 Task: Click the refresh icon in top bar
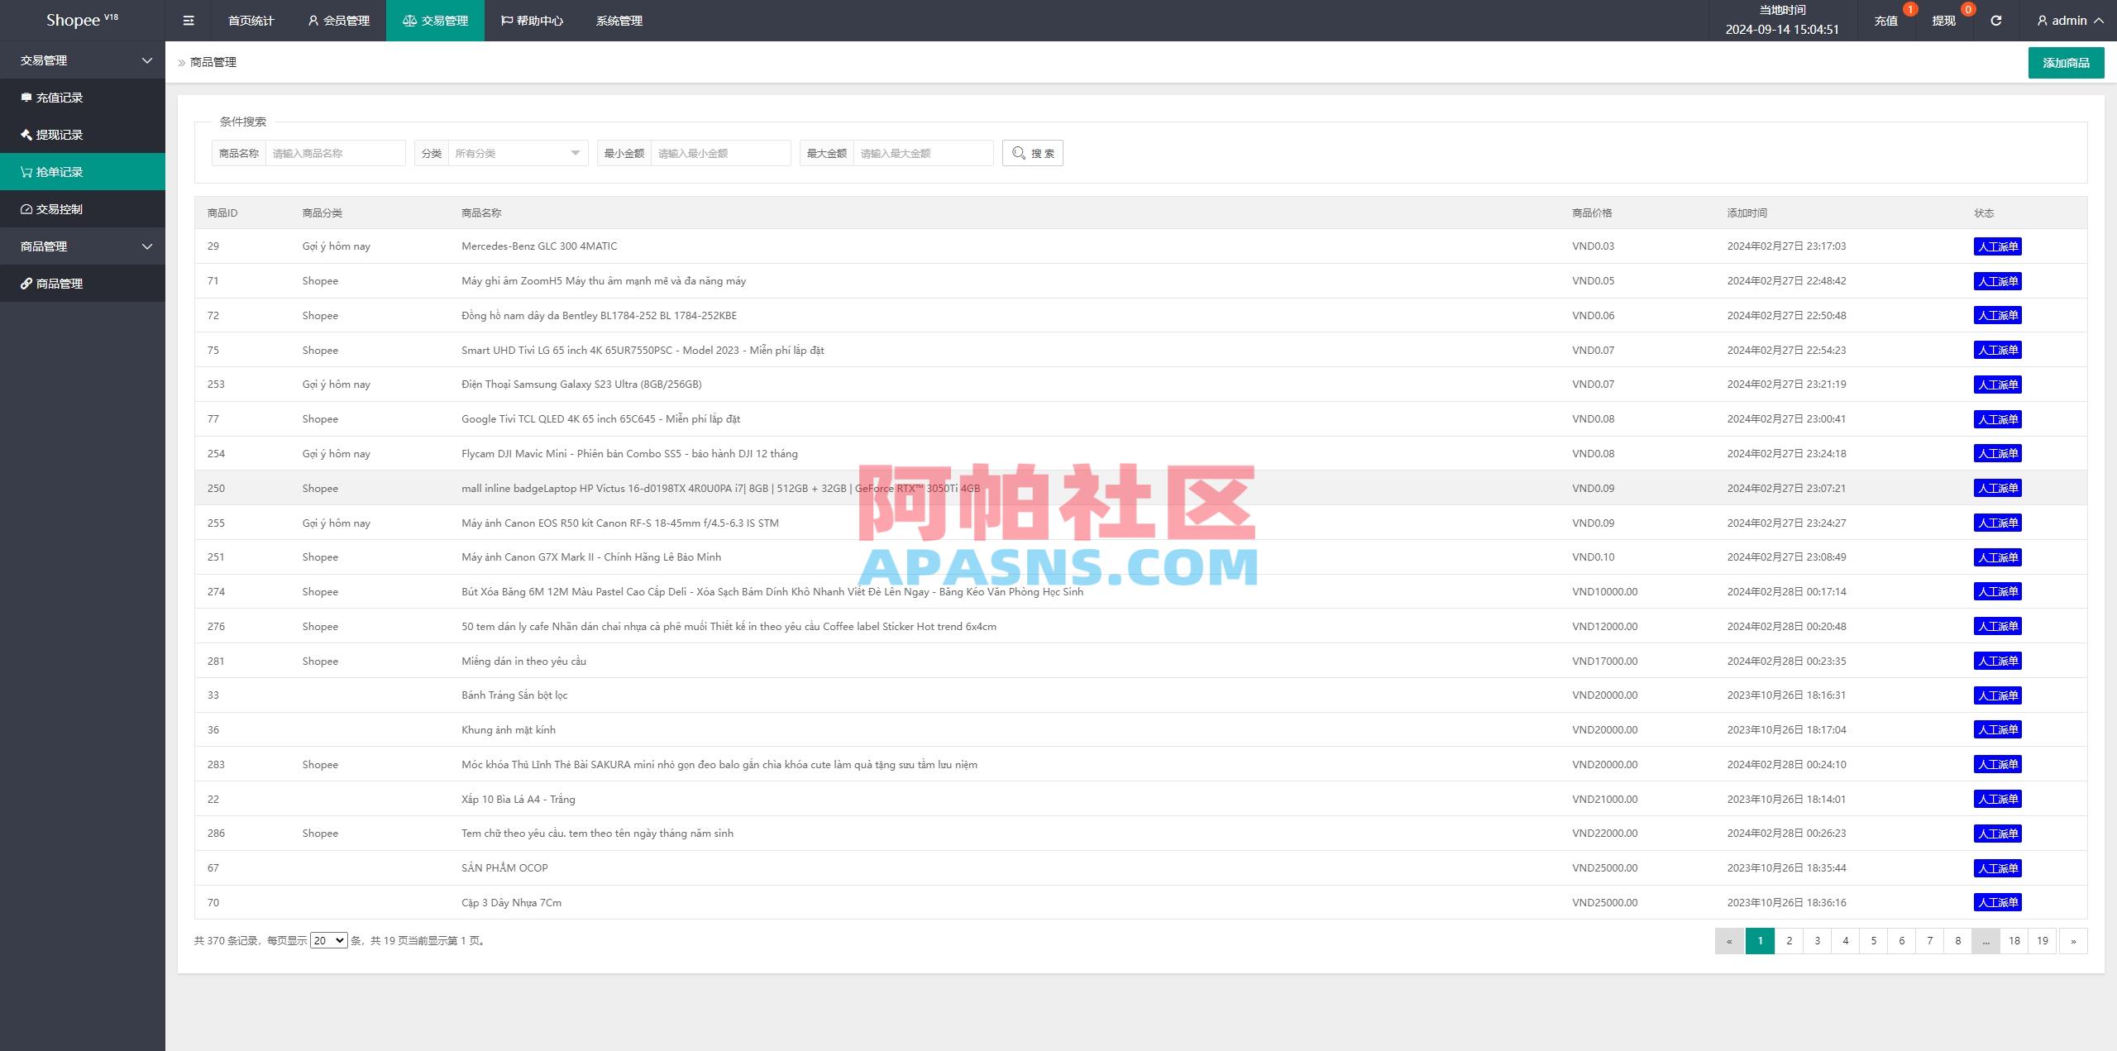[x=1996, y=20]
